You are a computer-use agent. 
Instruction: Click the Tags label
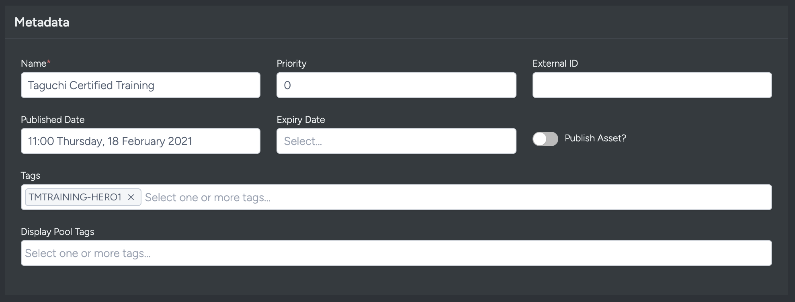30,175
